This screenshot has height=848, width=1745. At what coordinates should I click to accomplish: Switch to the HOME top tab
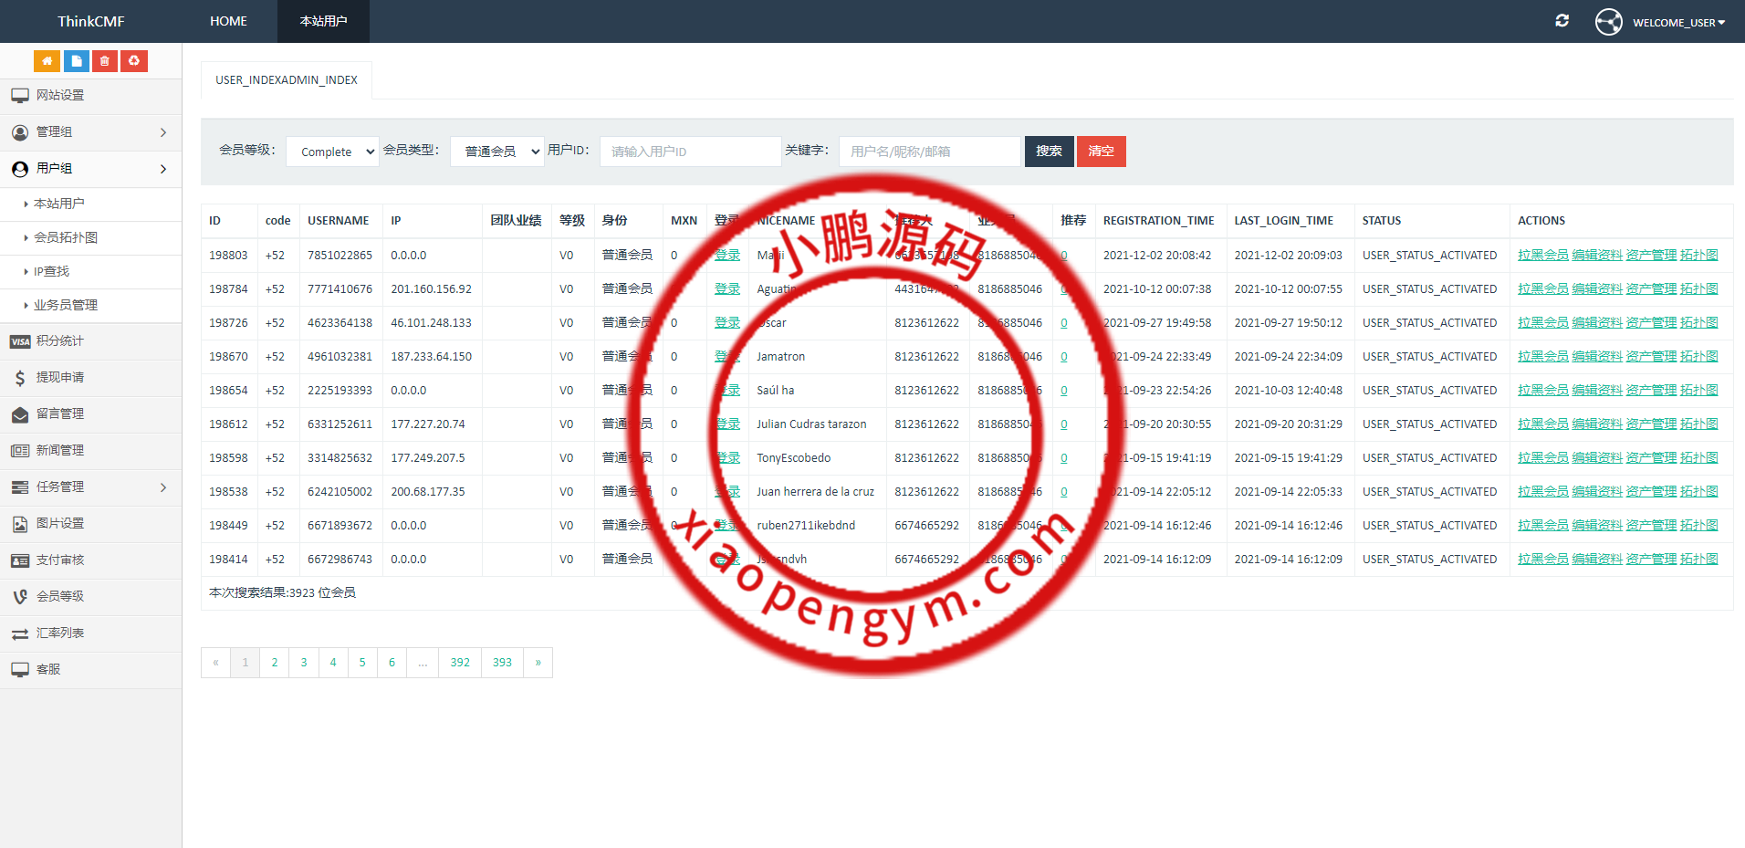click(x=228, y=21)
